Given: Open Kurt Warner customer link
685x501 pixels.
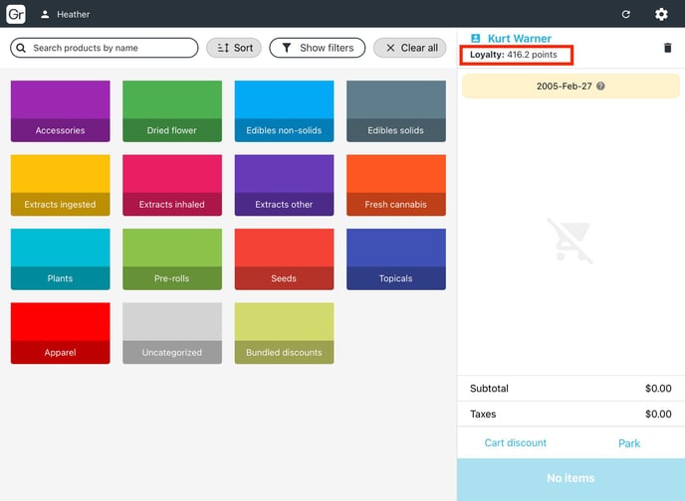Looking at the screenshot, I should click(x=519, y=39).
